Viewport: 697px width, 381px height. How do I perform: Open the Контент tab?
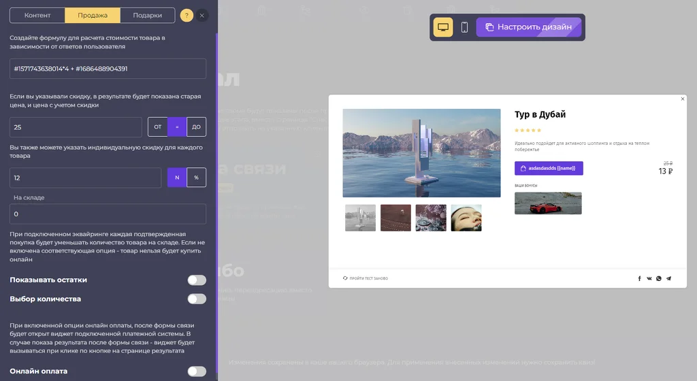click(x=37, y=15)
